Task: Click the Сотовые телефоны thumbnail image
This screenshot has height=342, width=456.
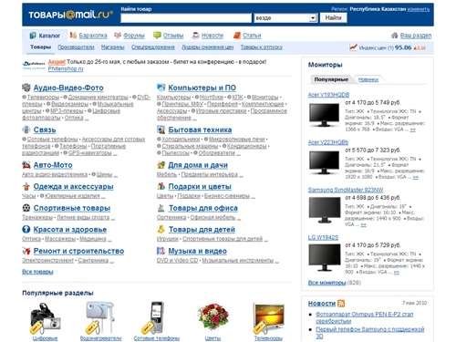Action: (154, 317)
